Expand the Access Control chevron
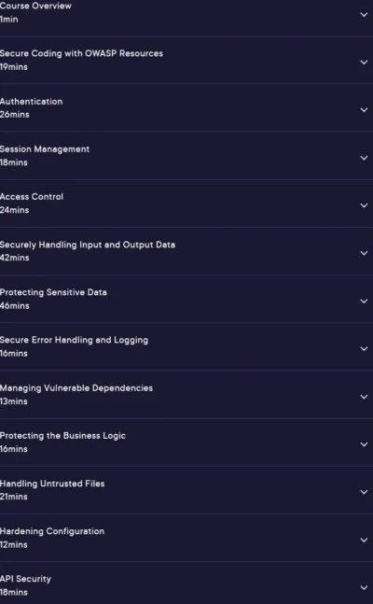 pyautogui.click(x=364, y=205)
